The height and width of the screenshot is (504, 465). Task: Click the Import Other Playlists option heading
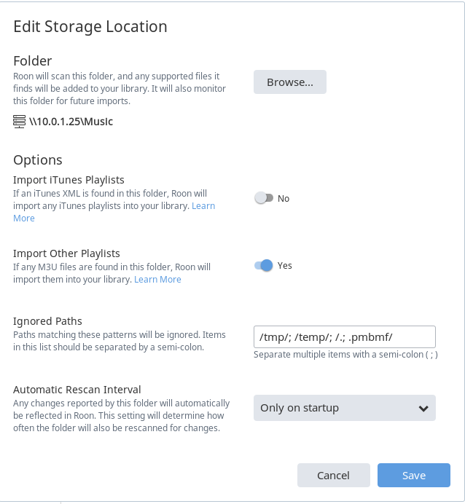tap(66, 253)
